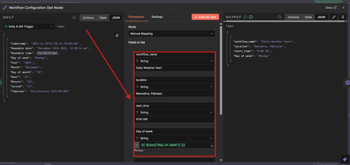This screenshot has height=165, width=350.
Task: Edit the location field name
Action: click(x=174, y=80)
